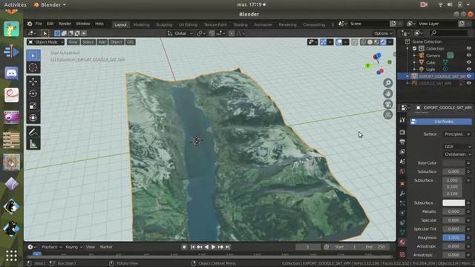
Task: Click the zoom viewport magnifier icon
Action: 387,83
